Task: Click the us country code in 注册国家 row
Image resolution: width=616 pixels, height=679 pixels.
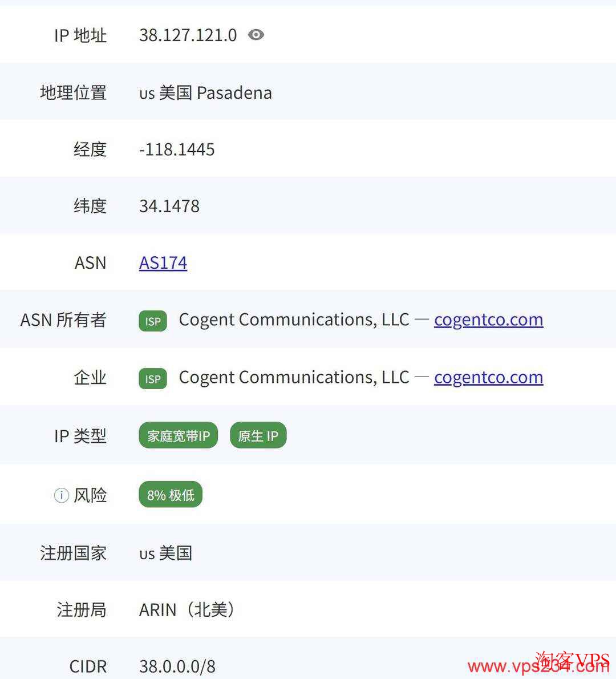Action: click(147, 553)
